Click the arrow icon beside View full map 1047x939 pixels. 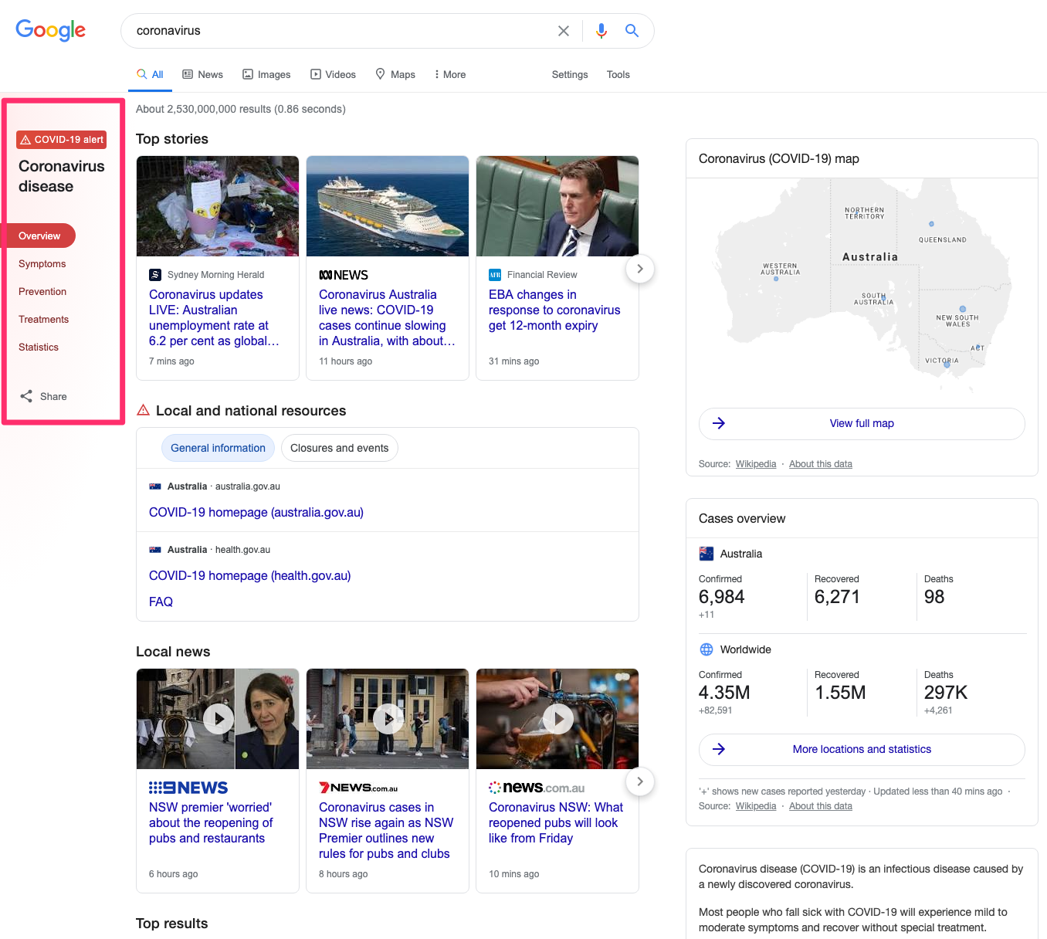click(x=719, y=423)
